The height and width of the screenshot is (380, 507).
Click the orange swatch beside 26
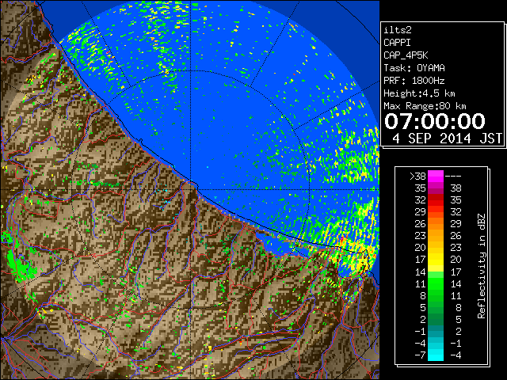[436, 224]
